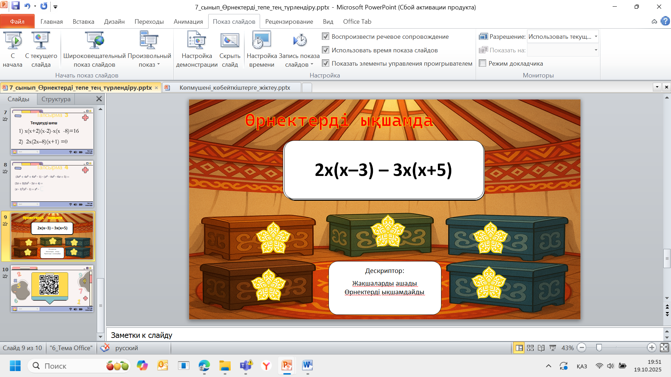The image size is (671, 377).
Task: Enable Режим докладчика checkbox
Action: click(483, 63)
